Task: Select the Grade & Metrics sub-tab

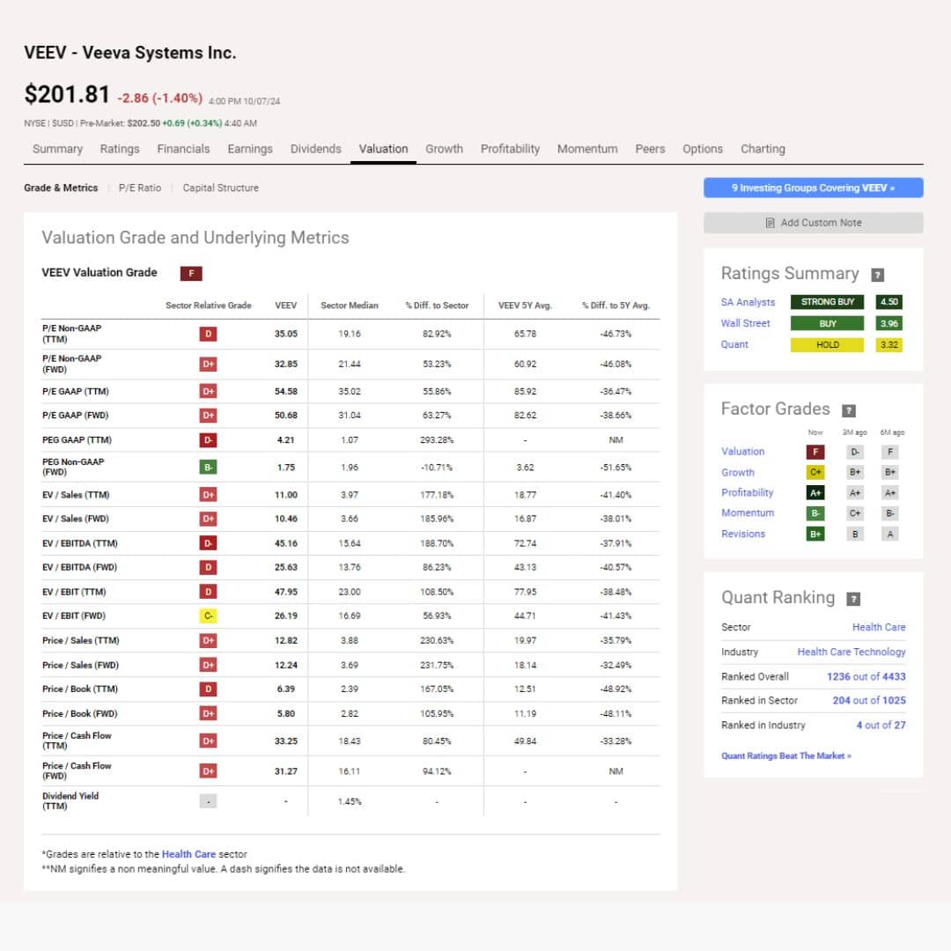Action: click(x=61, y=188)
